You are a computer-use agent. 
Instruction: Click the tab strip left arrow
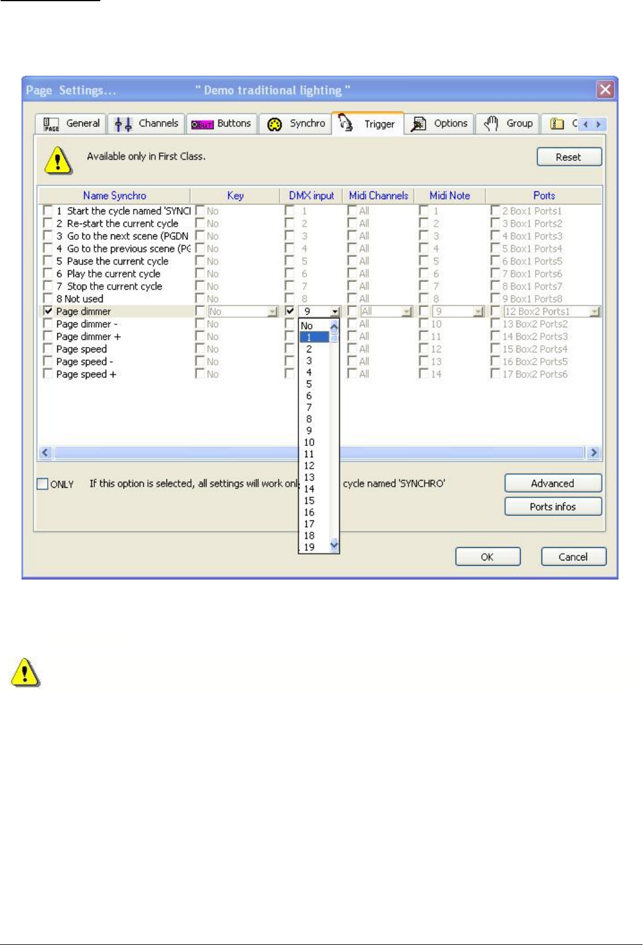point(586,124)
